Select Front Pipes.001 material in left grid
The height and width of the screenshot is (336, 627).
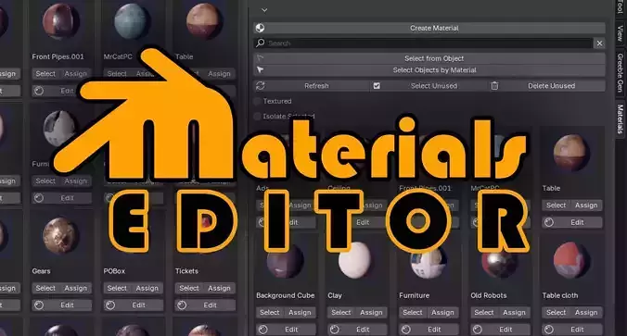tap(45, 74)
